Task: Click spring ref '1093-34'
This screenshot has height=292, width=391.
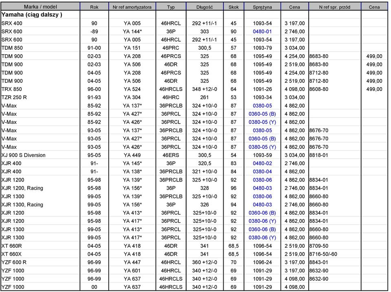Action: tap(262, 97)
